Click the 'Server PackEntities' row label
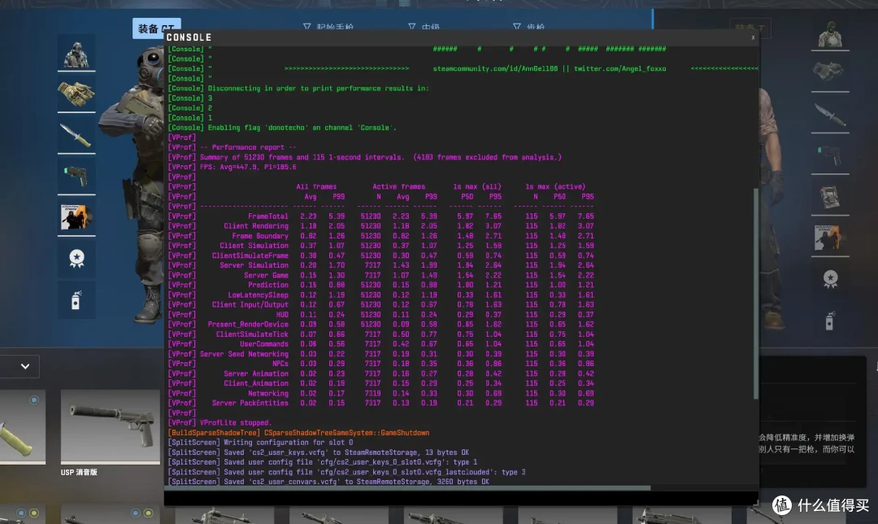 tap(250, 403)
